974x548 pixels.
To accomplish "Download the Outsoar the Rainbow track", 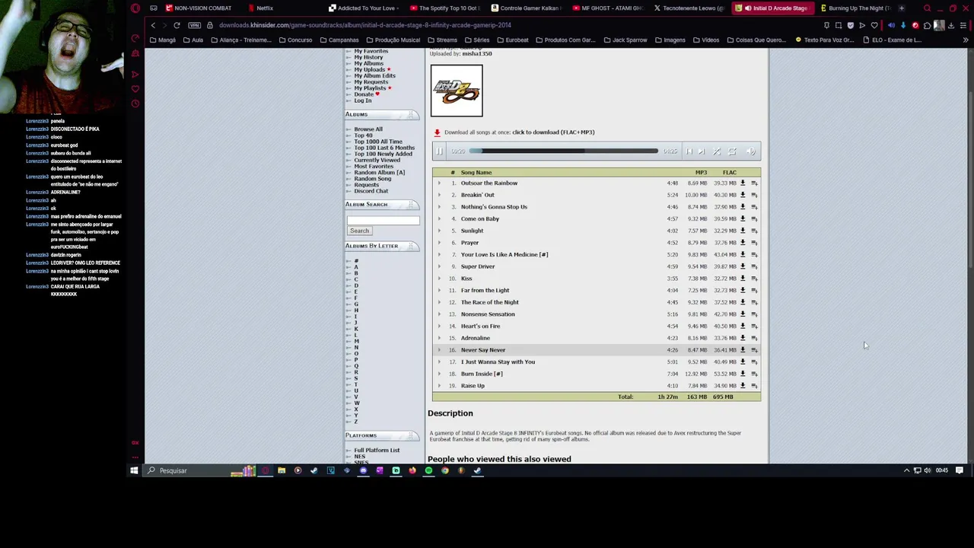I will [743, 183].
